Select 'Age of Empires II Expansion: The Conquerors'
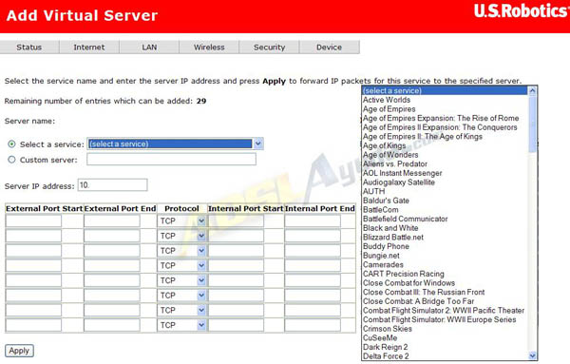Image resolution: width=570 pixels, height=364 pixels. 445,127
